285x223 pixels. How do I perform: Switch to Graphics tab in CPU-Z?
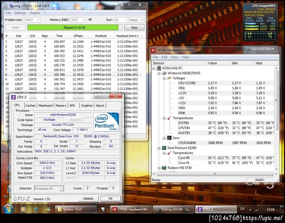click(87, 106)
